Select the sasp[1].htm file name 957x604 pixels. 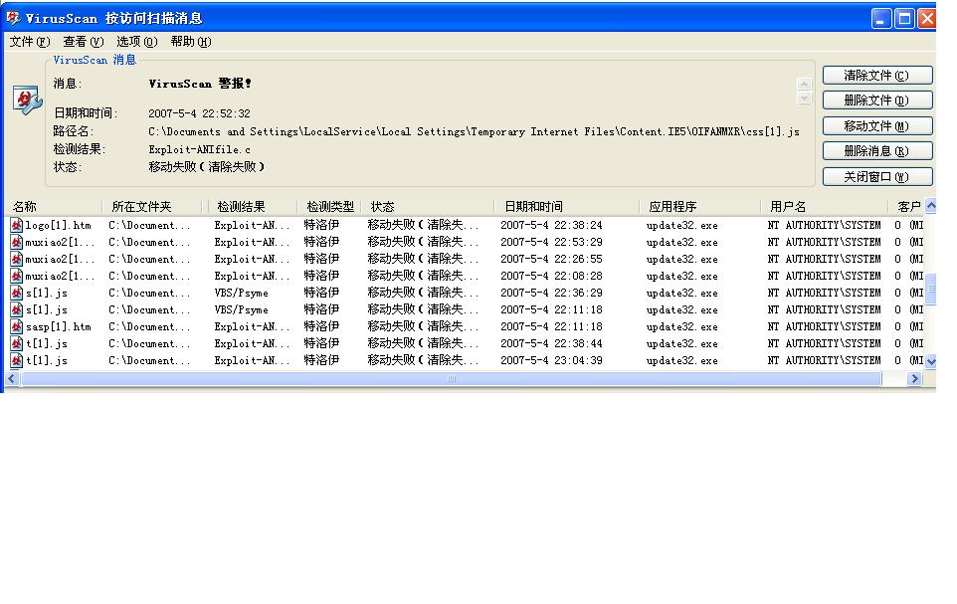[x=58, y=326]
